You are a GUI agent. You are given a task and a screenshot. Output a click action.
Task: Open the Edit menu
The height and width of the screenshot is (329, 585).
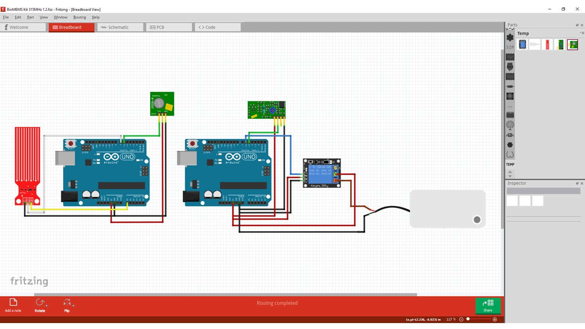coord(18,17)
